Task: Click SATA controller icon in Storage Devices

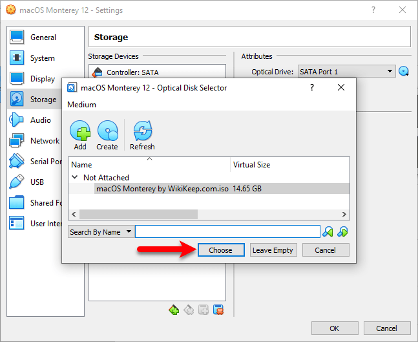Action: (98, 72)
